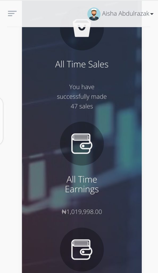Click the word 'Earnings' in heading
158x273 pixels.
(x=82, y=190)
